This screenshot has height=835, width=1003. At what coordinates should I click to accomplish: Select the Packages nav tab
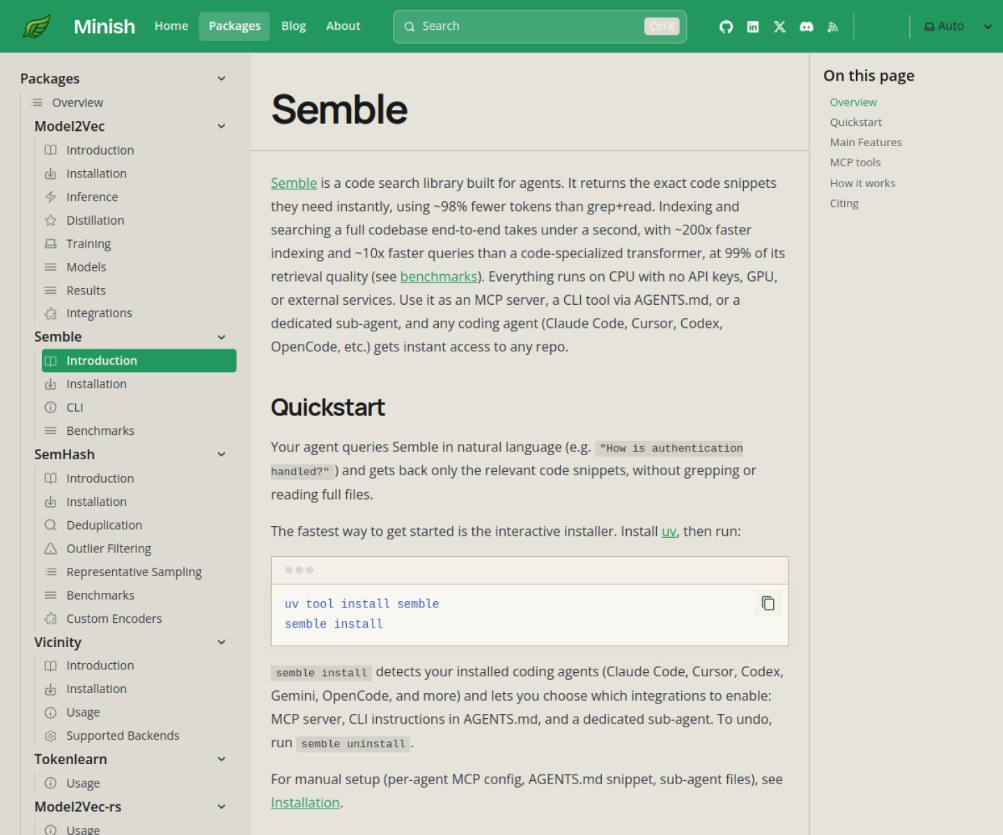pyautogui.click(x=235, y=26)
